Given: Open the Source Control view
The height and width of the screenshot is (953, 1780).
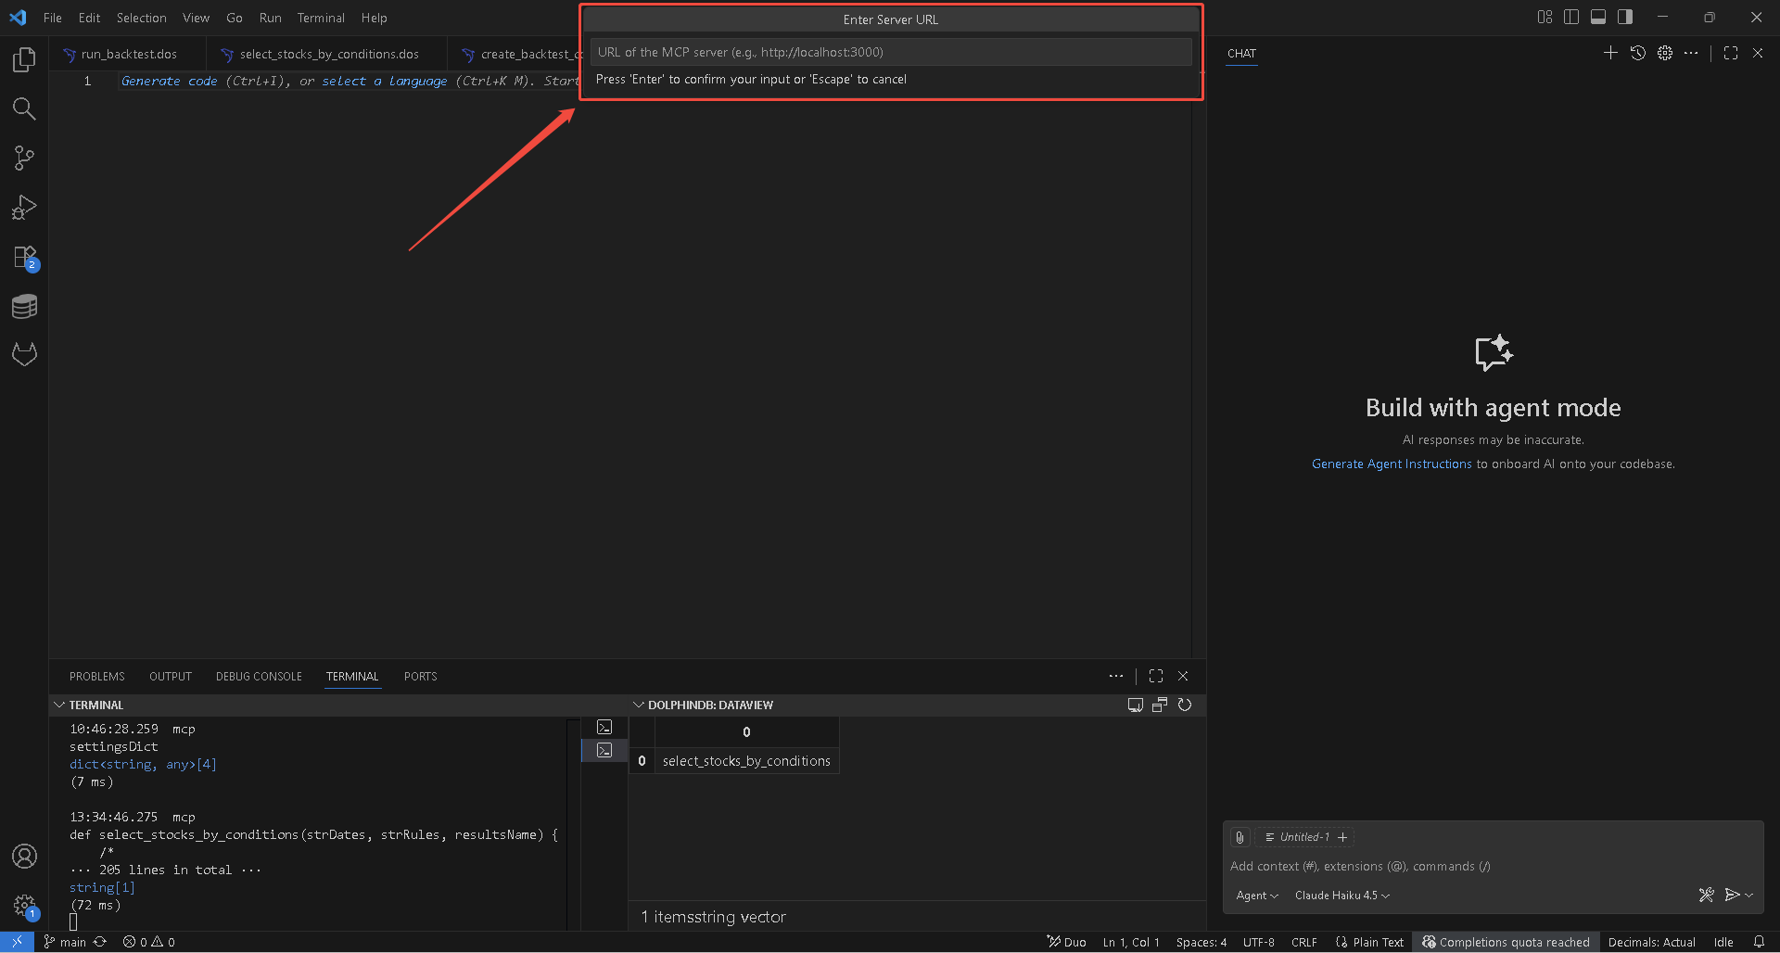Looking at the screenshot, I should coord(24,159).
